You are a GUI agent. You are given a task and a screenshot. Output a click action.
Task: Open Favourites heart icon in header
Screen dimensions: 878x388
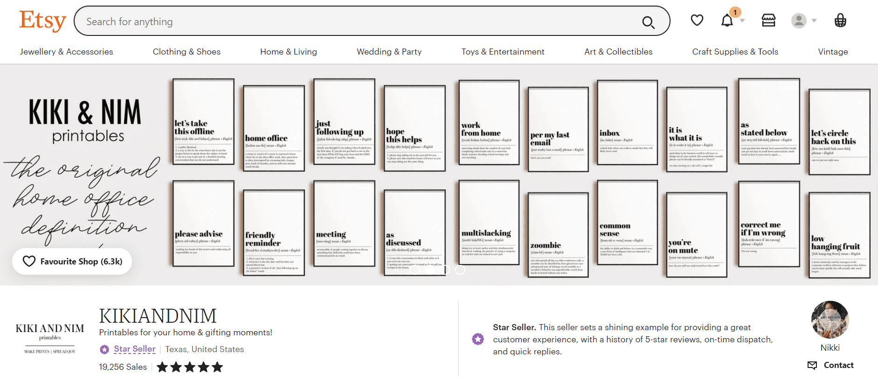coord(697,20)
